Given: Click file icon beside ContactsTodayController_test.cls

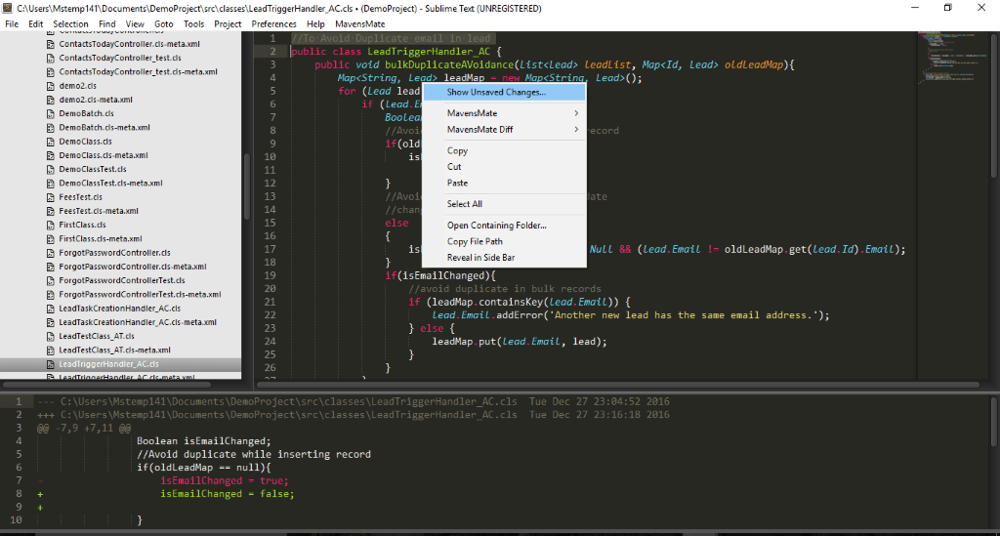Looking at the screenshot, I should 51,58.
